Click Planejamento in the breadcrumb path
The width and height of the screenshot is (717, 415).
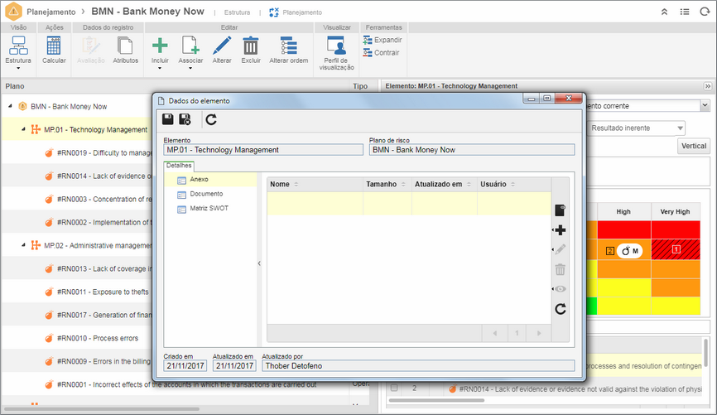tap(51, 12)
